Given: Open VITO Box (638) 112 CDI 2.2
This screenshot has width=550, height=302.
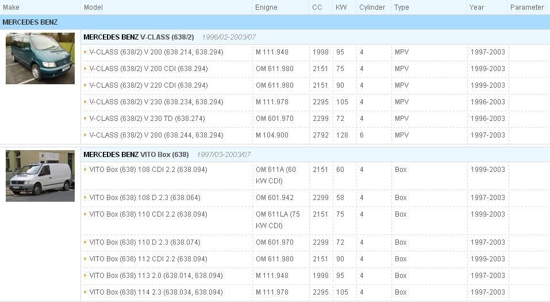Looking at the screenshot, I should [x=148, y=259].
